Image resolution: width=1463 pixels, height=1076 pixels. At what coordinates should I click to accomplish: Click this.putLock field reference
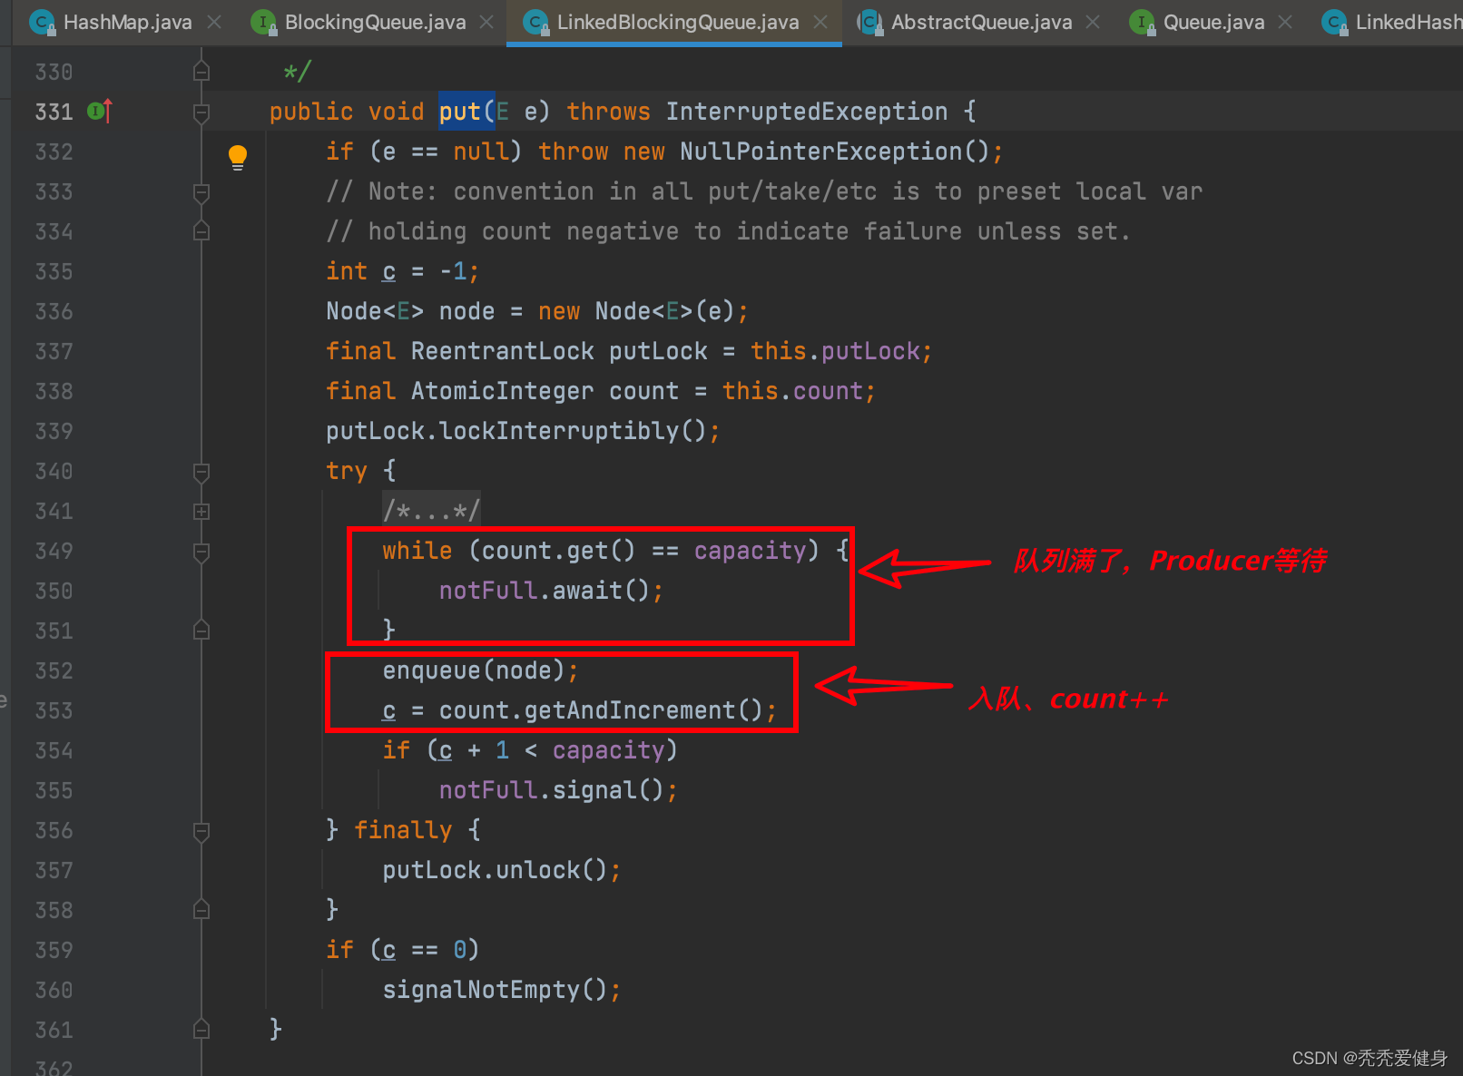(834, 351)
